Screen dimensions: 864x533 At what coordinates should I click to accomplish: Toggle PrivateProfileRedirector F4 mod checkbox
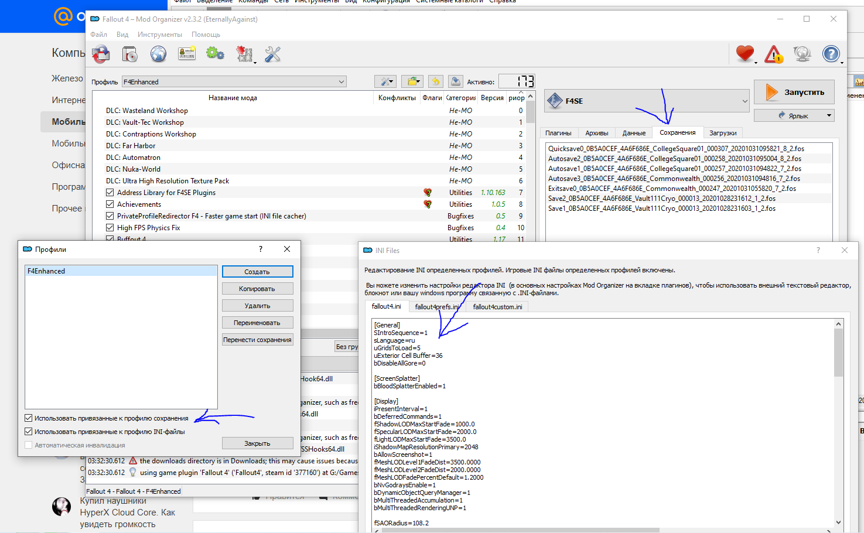click(x=110, y=216)
